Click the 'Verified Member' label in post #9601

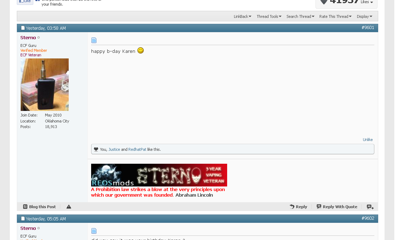tap(34, 50)
